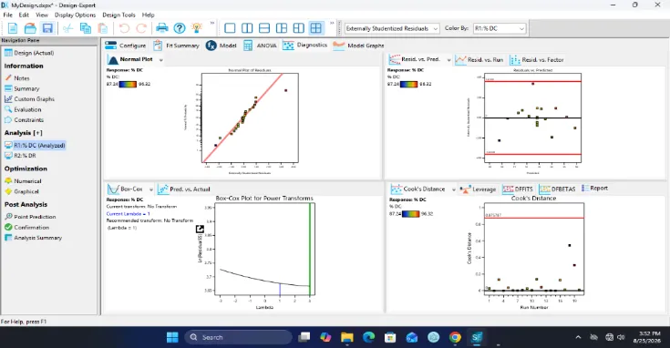Viewport: 670px width, 348px height.
Task: Open the Model Graphs tab
Action: tap(358, 46)
